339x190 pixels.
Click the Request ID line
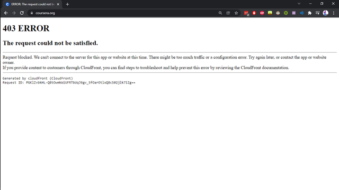coord(69,82)
